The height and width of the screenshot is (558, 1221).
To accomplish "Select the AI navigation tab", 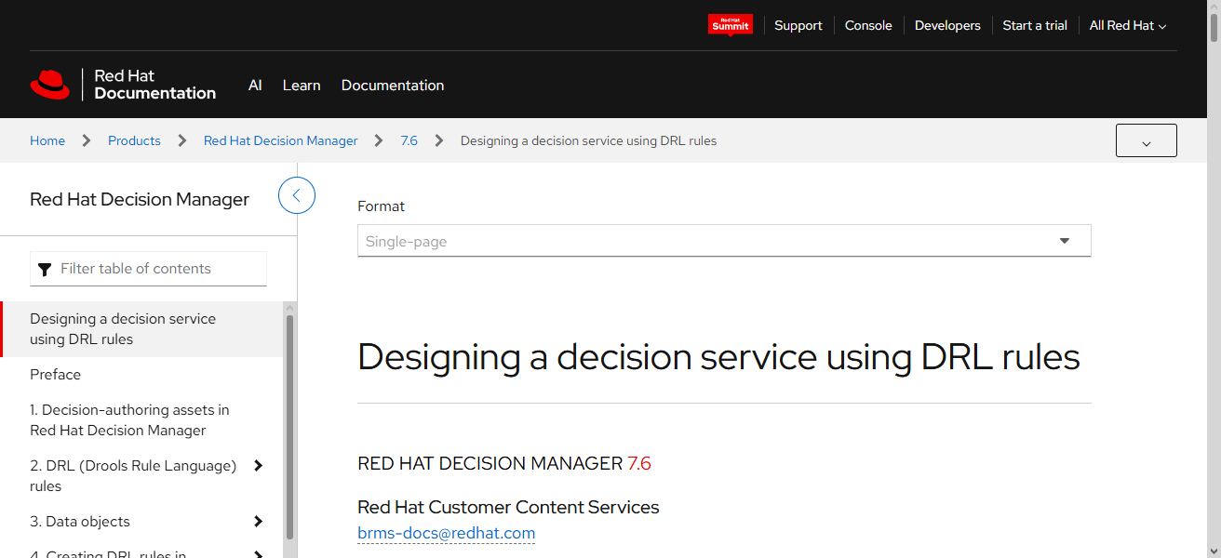I will [255, 85].
